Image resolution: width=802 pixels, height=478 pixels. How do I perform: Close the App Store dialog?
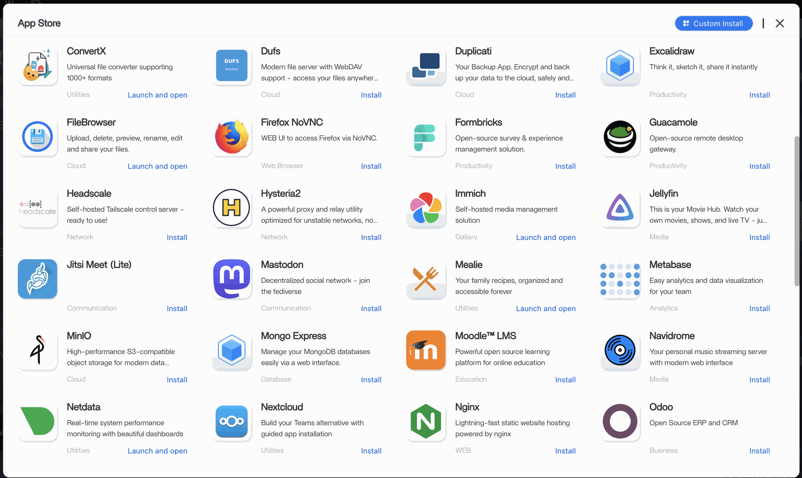(779, 23)
